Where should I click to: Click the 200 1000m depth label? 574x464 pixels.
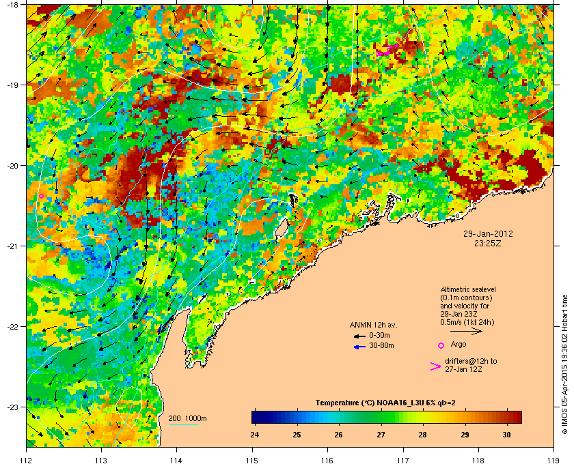(187, 419)
